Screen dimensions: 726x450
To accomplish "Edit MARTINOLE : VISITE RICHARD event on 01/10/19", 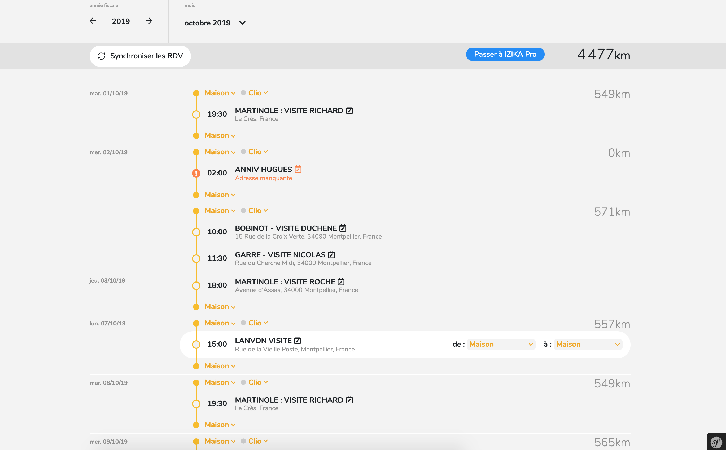I will tap(349, 111).
